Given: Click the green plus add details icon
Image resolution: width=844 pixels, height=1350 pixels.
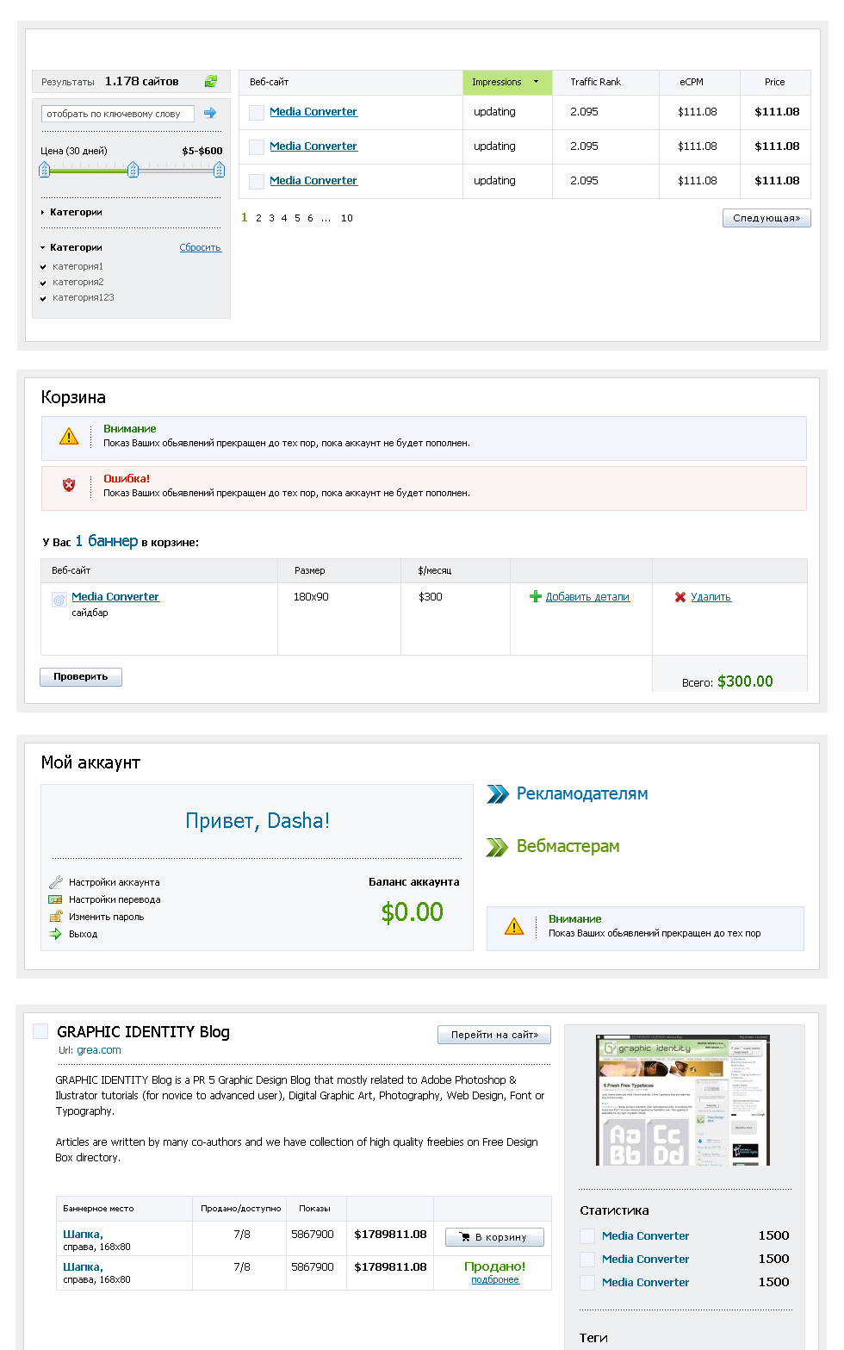Looking at the screenshot, I should pos(536,596).
